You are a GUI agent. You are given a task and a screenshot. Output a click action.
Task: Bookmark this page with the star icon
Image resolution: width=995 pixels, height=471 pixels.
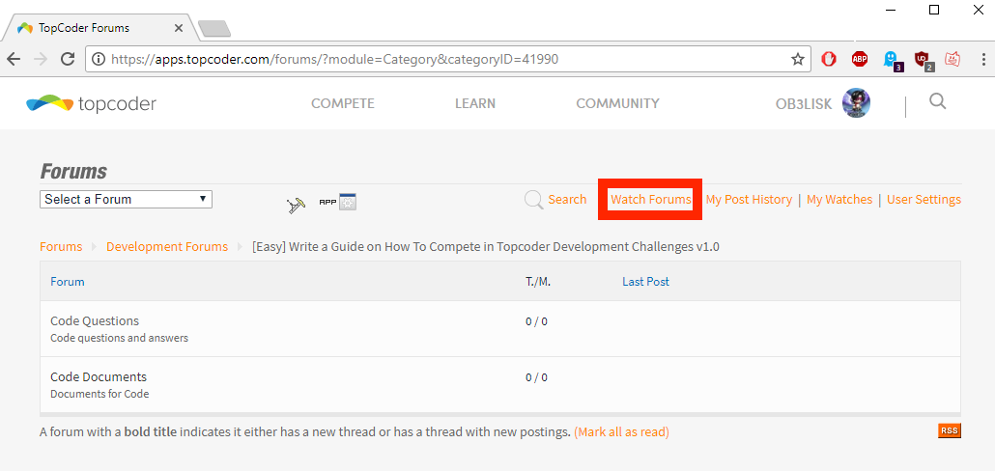[x=798, y=59]
